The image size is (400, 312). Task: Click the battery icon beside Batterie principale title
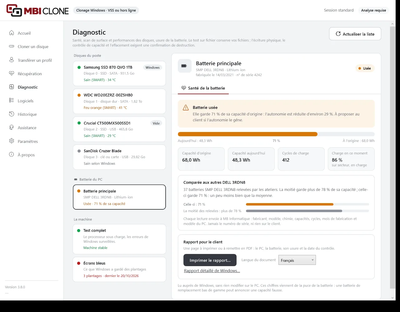184,66
